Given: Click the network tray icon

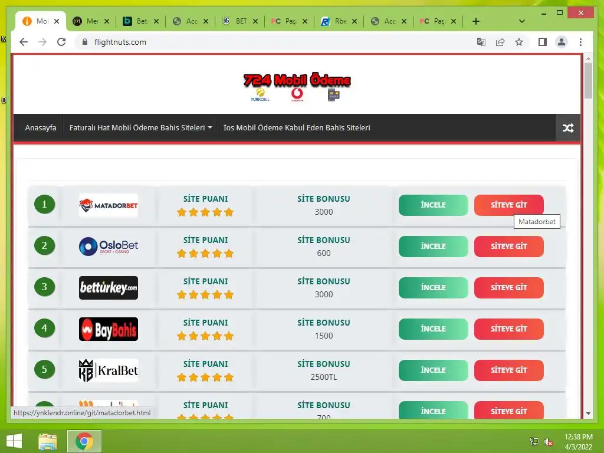Looking at the screenshot, I should (x=534, y=441).
